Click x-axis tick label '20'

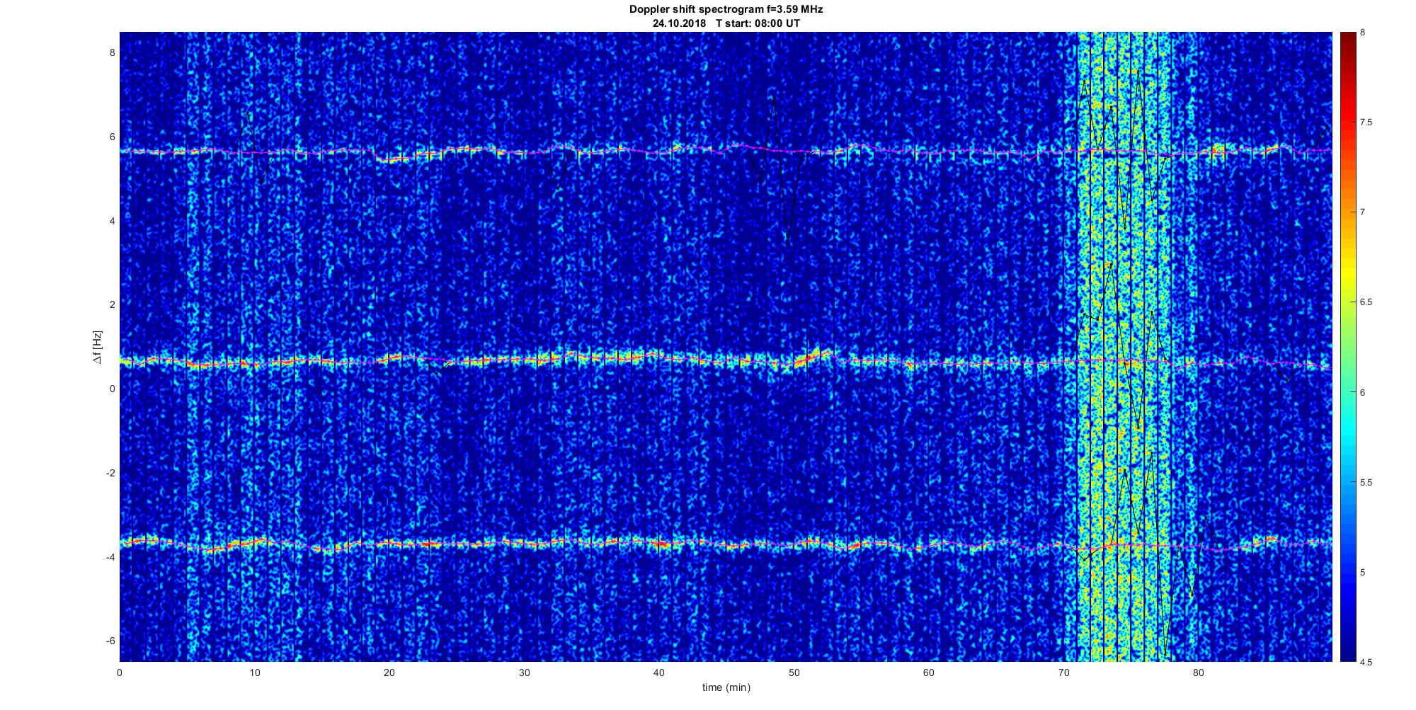[389, 672]
